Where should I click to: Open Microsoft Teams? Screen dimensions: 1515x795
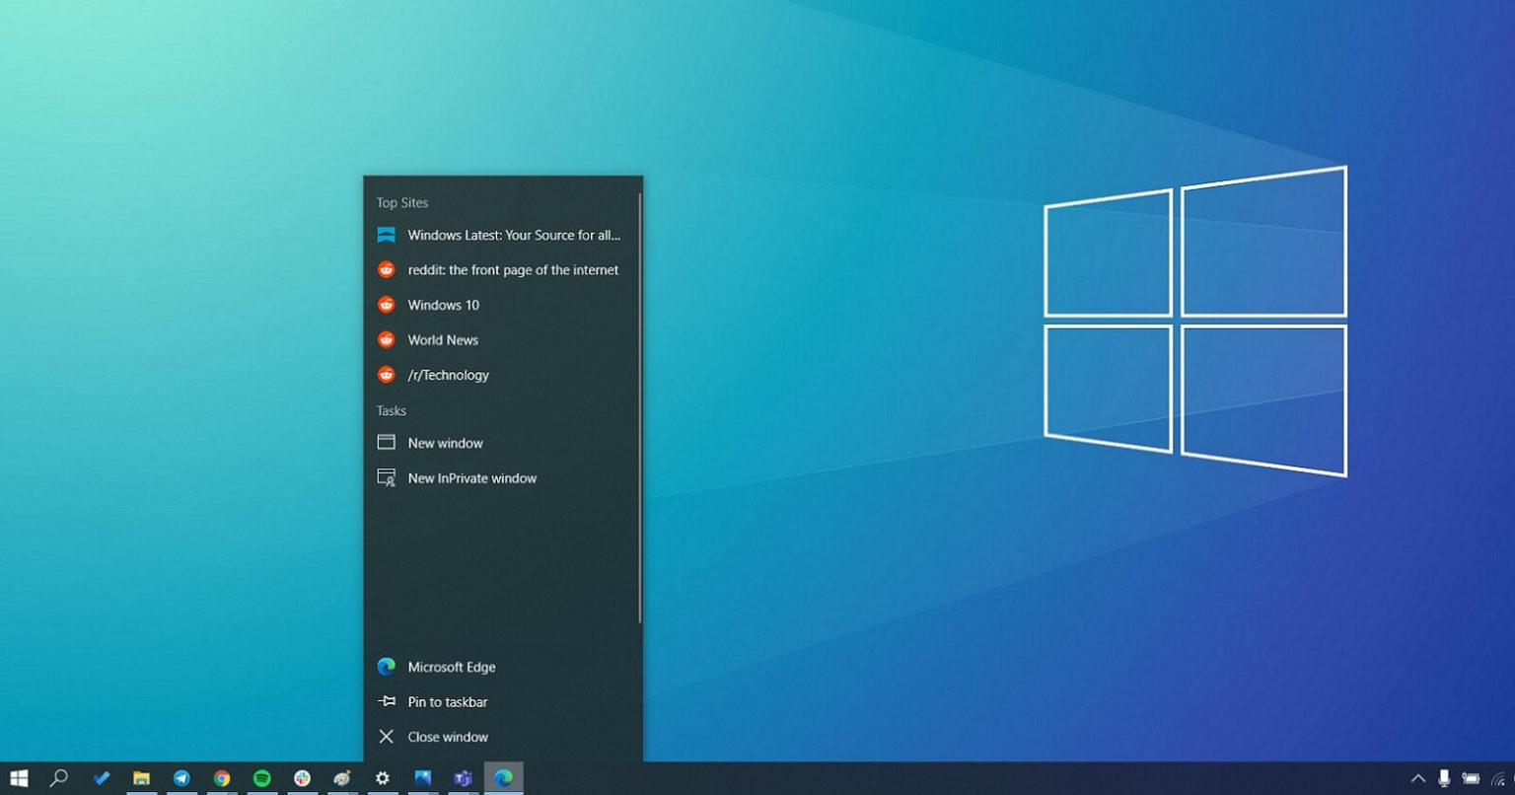[463, 778]
